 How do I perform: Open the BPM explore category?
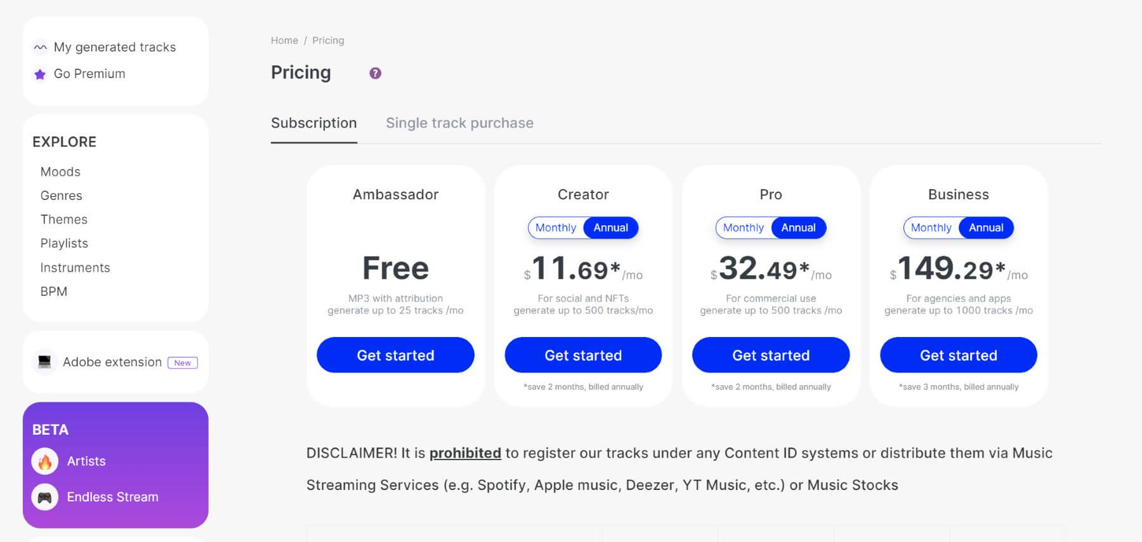(x=53, y=291)
